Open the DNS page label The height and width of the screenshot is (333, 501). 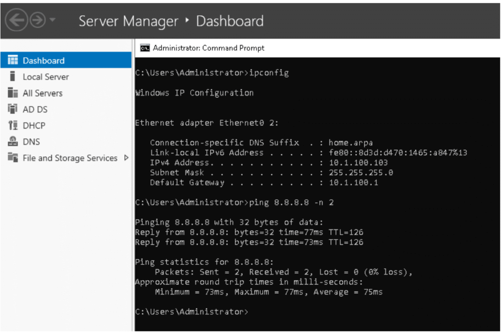tap(31, 142)
